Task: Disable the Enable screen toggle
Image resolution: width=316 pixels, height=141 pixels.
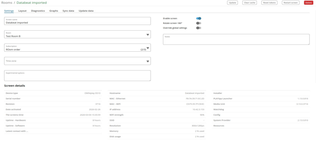Action: 199,18
